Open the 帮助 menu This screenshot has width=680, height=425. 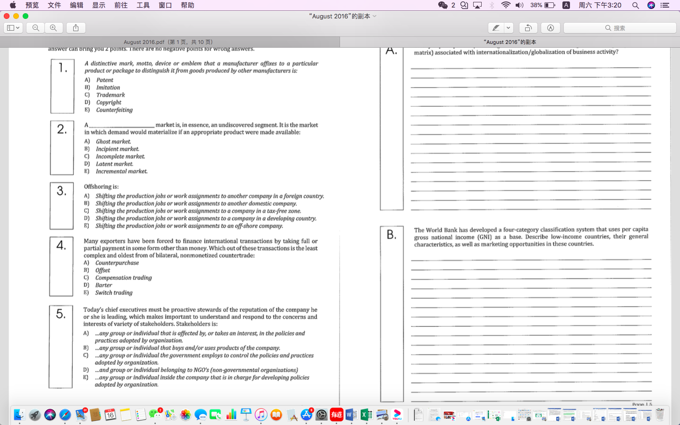pyautogui.click(x=187, y=5)
